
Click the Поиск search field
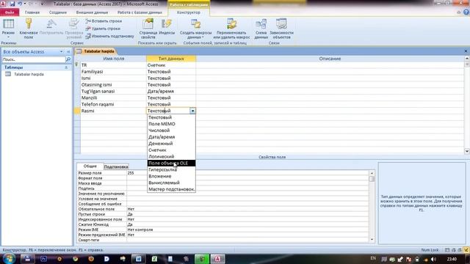pyautogui.click(x=34, y=59)
